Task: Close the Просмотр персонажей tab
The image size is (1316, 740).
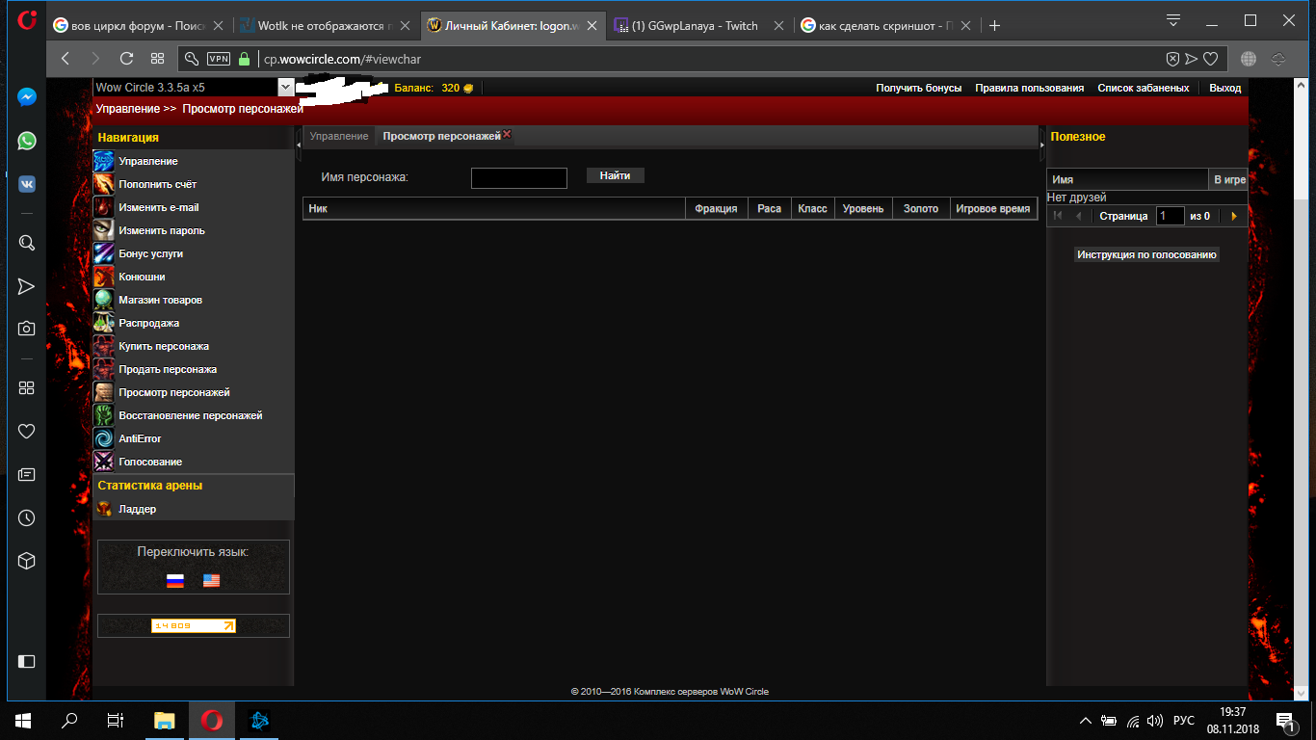Action: pos(507,135)
